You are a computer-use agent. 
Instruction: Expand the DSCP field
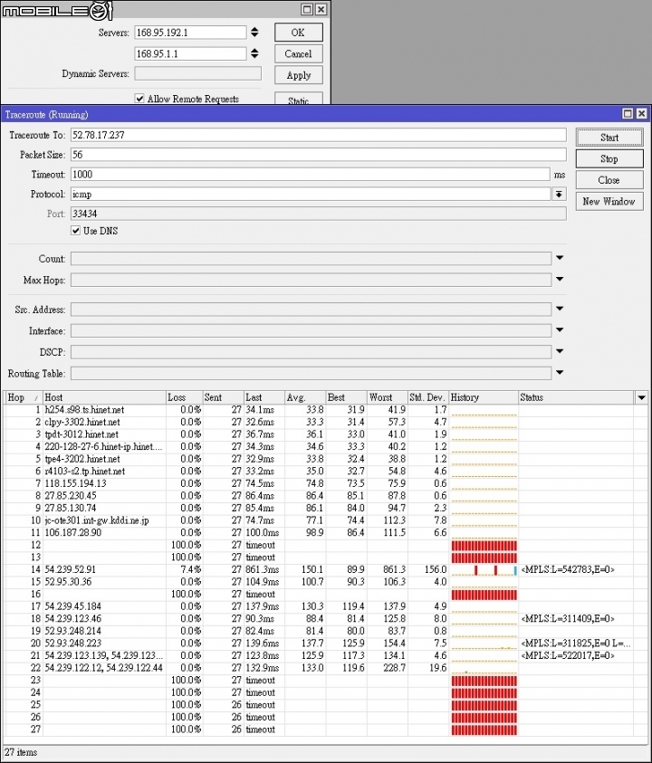tap(560, 351)
